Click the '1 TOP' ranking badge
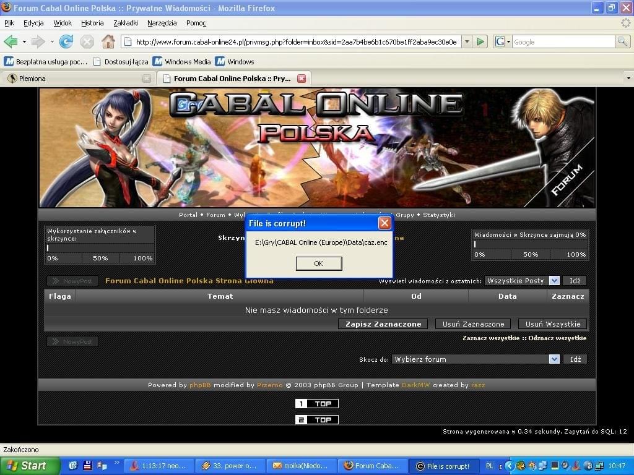 [x=316, y=403]
